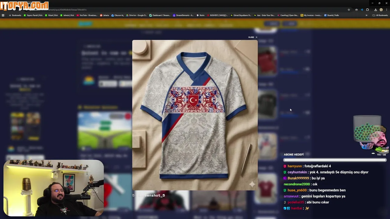The height and width of the screenshot is (219, 390).
Task: Click the blue tab audio indicator icon
Action: click(x=362, y=10)
